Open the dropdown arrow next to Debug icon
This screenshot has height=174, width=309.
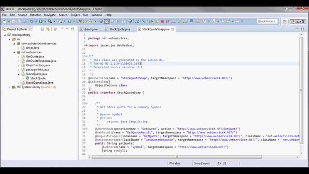[36, 21]
